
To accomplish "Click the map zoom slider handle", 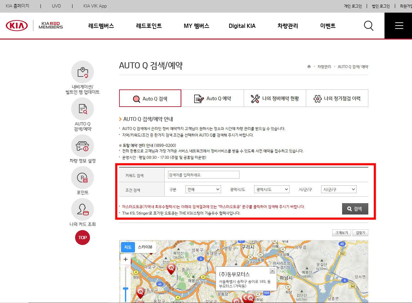I will point(126,288).
